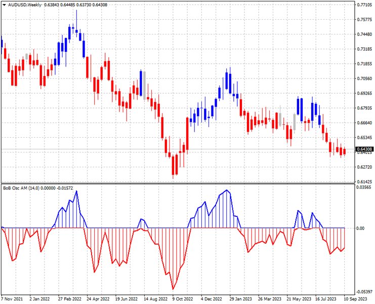This screenshot has height=304, width=375.
Task: Click the 0.03565 oscillator scale label
Action: (x=364, y=187)
